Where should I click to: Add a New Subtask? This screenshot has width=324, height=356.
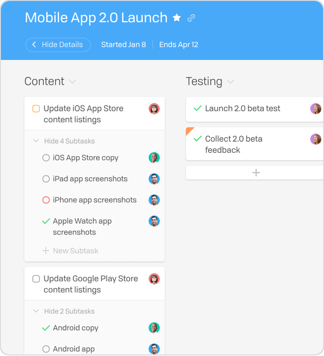pos(70,250)
